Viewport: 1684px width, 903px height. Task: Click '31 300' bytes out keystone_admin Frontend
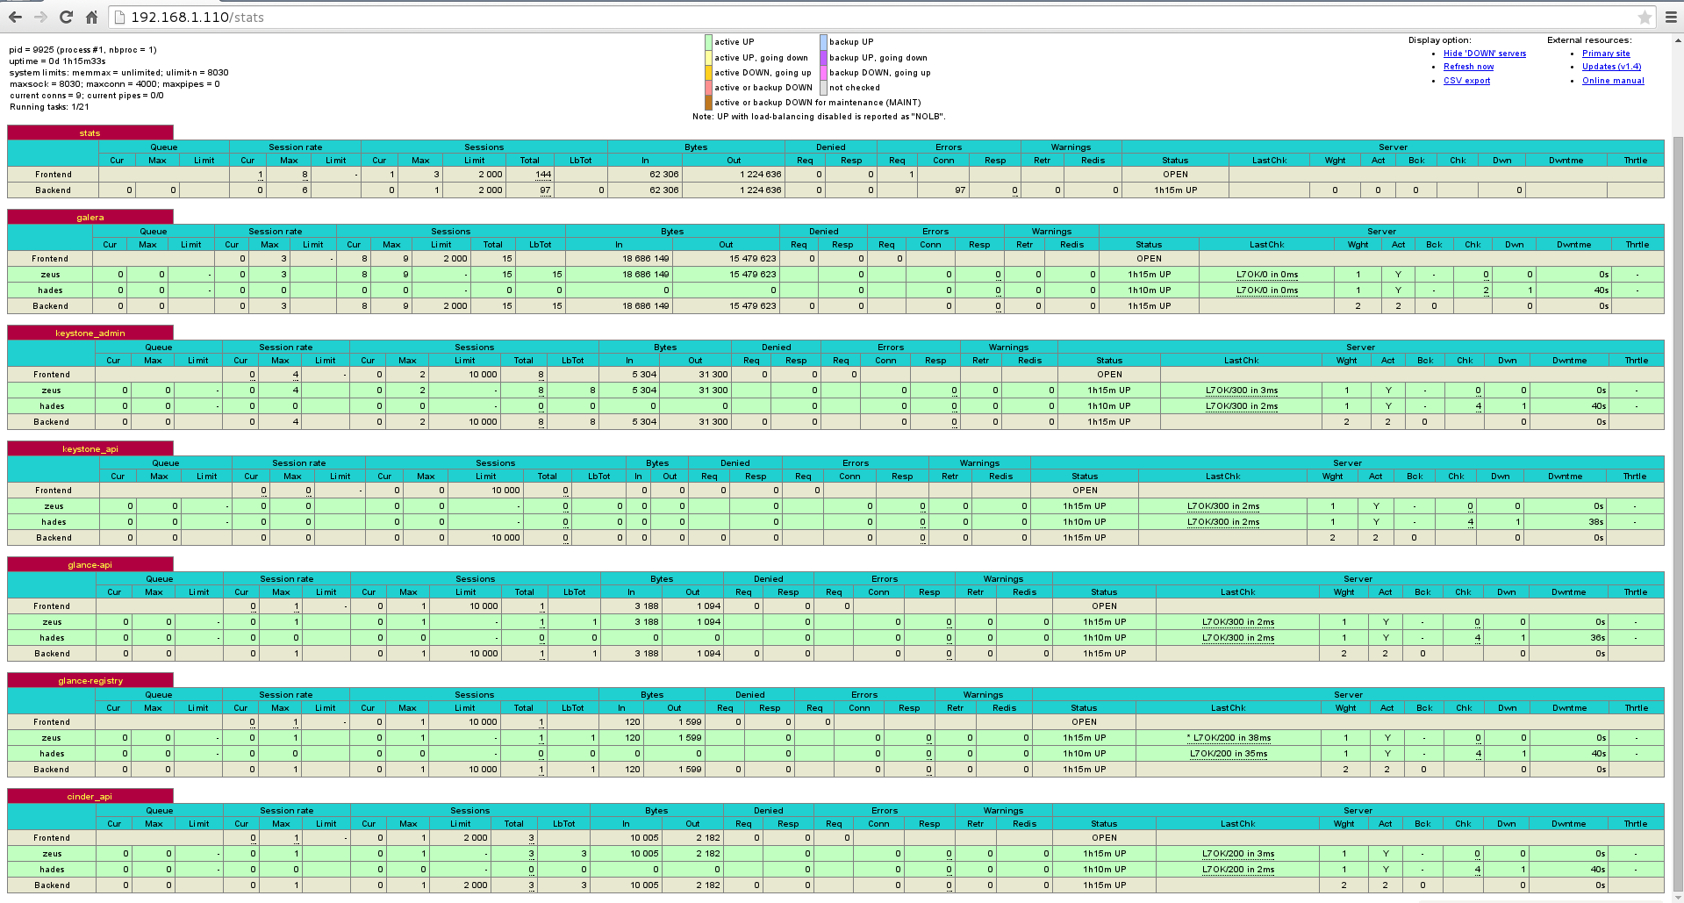pyautogui.click(x=713, y=375)
